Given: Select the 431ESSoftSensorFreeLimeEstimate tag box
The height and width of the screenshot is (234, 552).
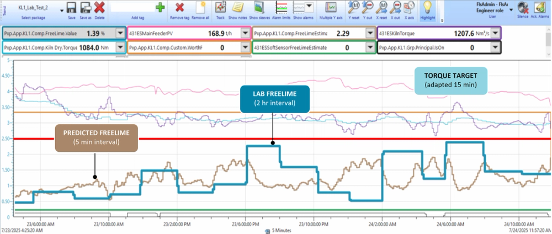Looking at the screenshot, I should (x=314, y=47).
